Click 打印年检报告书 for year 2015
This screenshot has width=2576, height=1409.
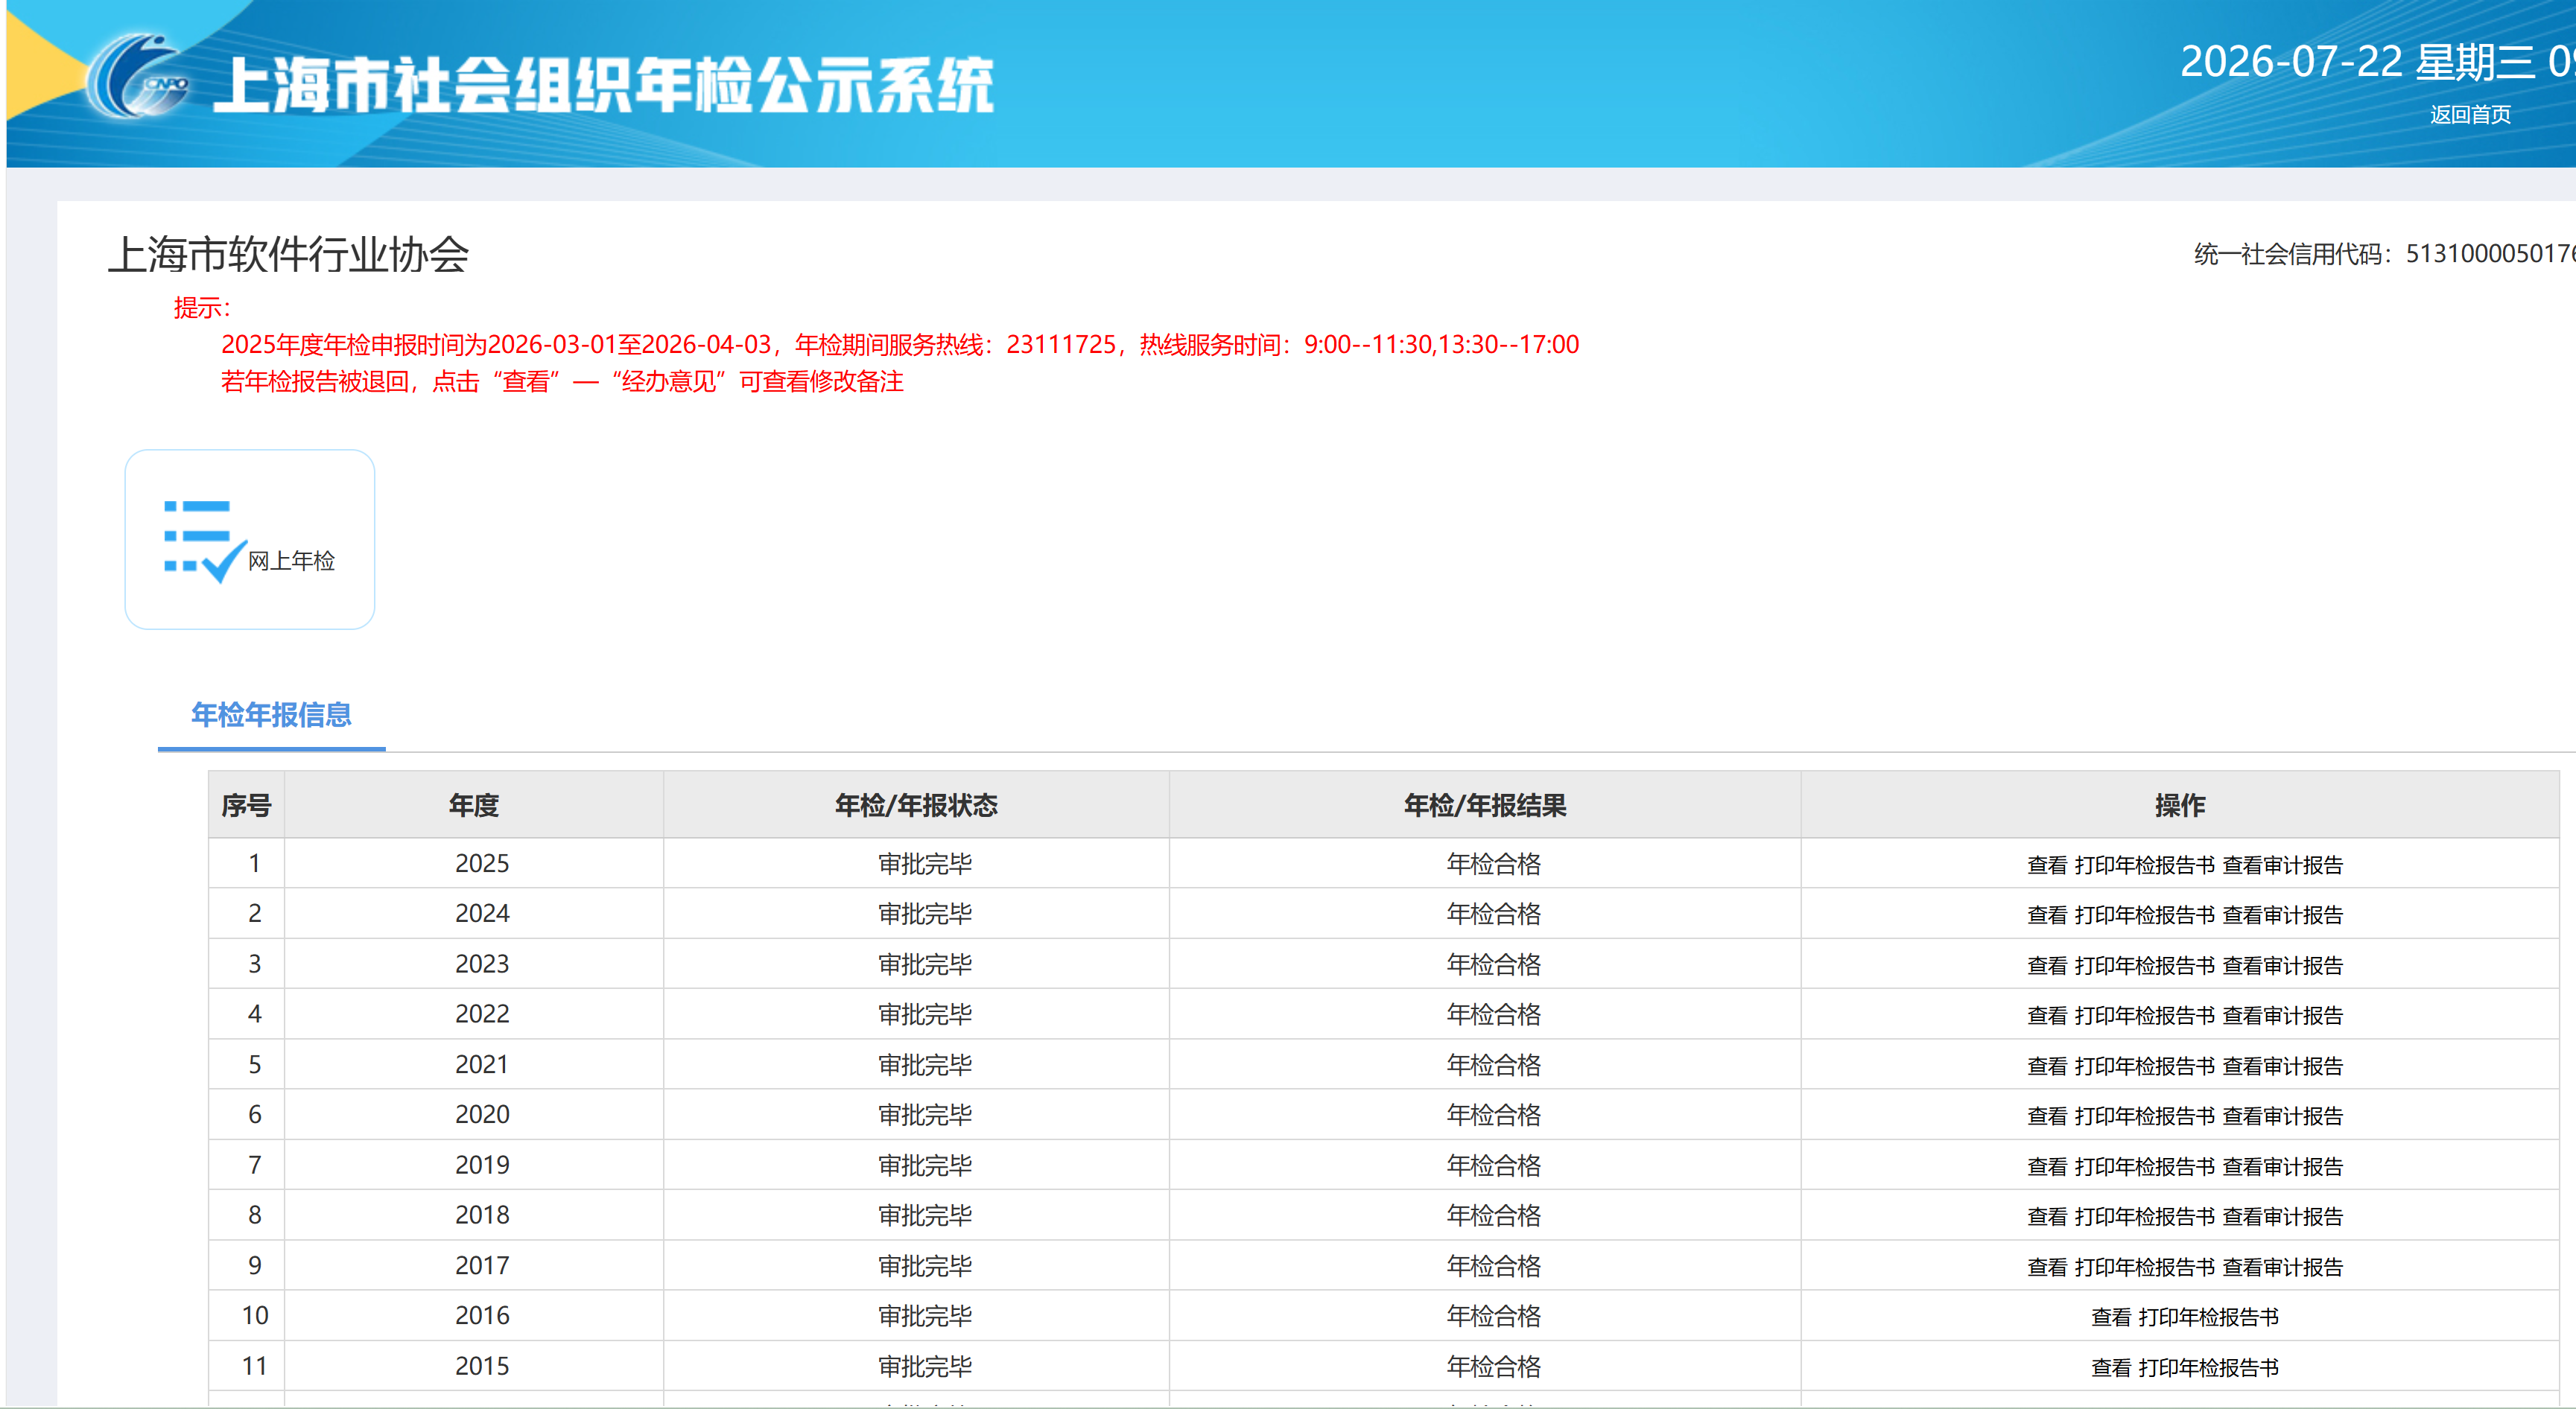coord(2208,1368)
